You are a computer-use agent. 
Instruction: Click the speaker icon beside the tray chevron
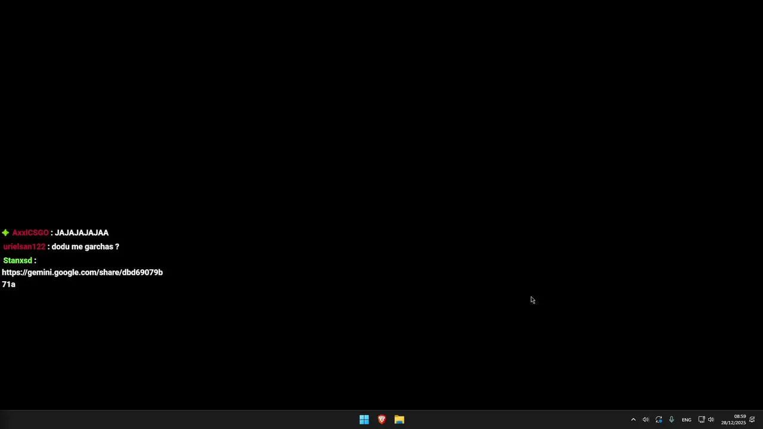click(646, 419)
